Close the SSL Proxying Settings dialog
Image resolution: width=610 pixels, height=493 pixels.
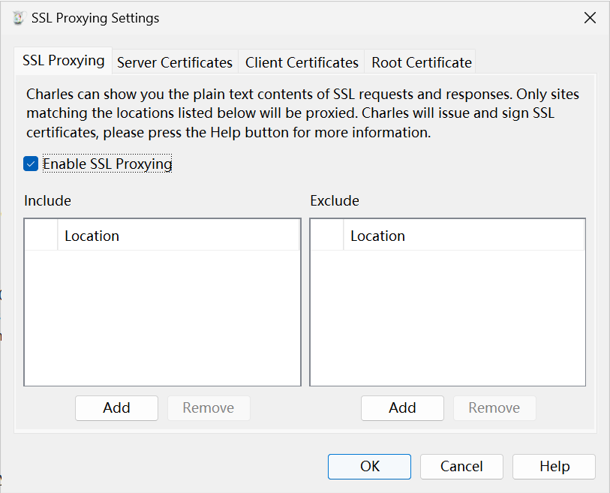(x=590, y=18)
